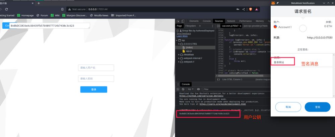Click the 取消 cancel button in MetaMask

[x=288, y=107]
